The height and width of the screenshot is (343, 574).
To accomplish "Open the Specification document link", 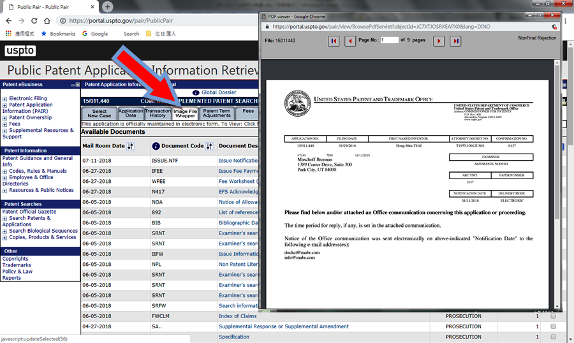I will [x=234, y=337].
